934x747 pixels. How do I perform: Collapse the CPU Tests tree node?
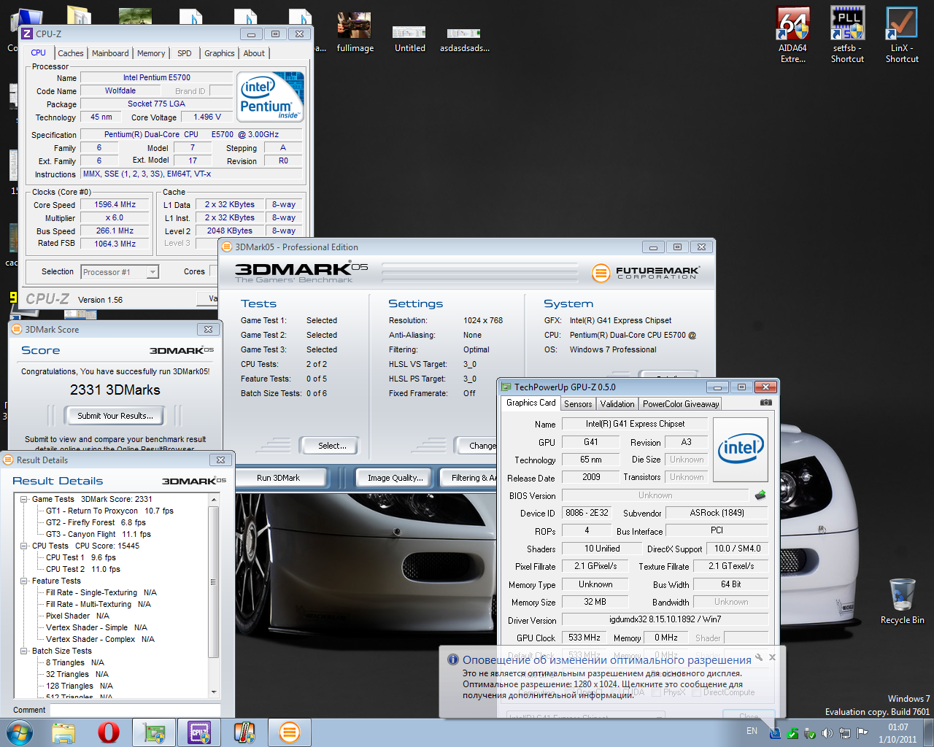click(x=23, y=546)
